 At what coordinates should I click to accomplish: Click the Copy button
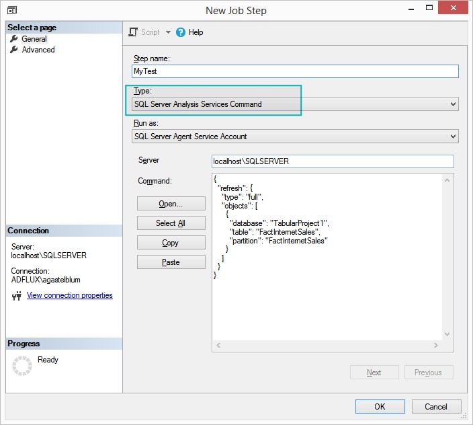coord(171,243)
